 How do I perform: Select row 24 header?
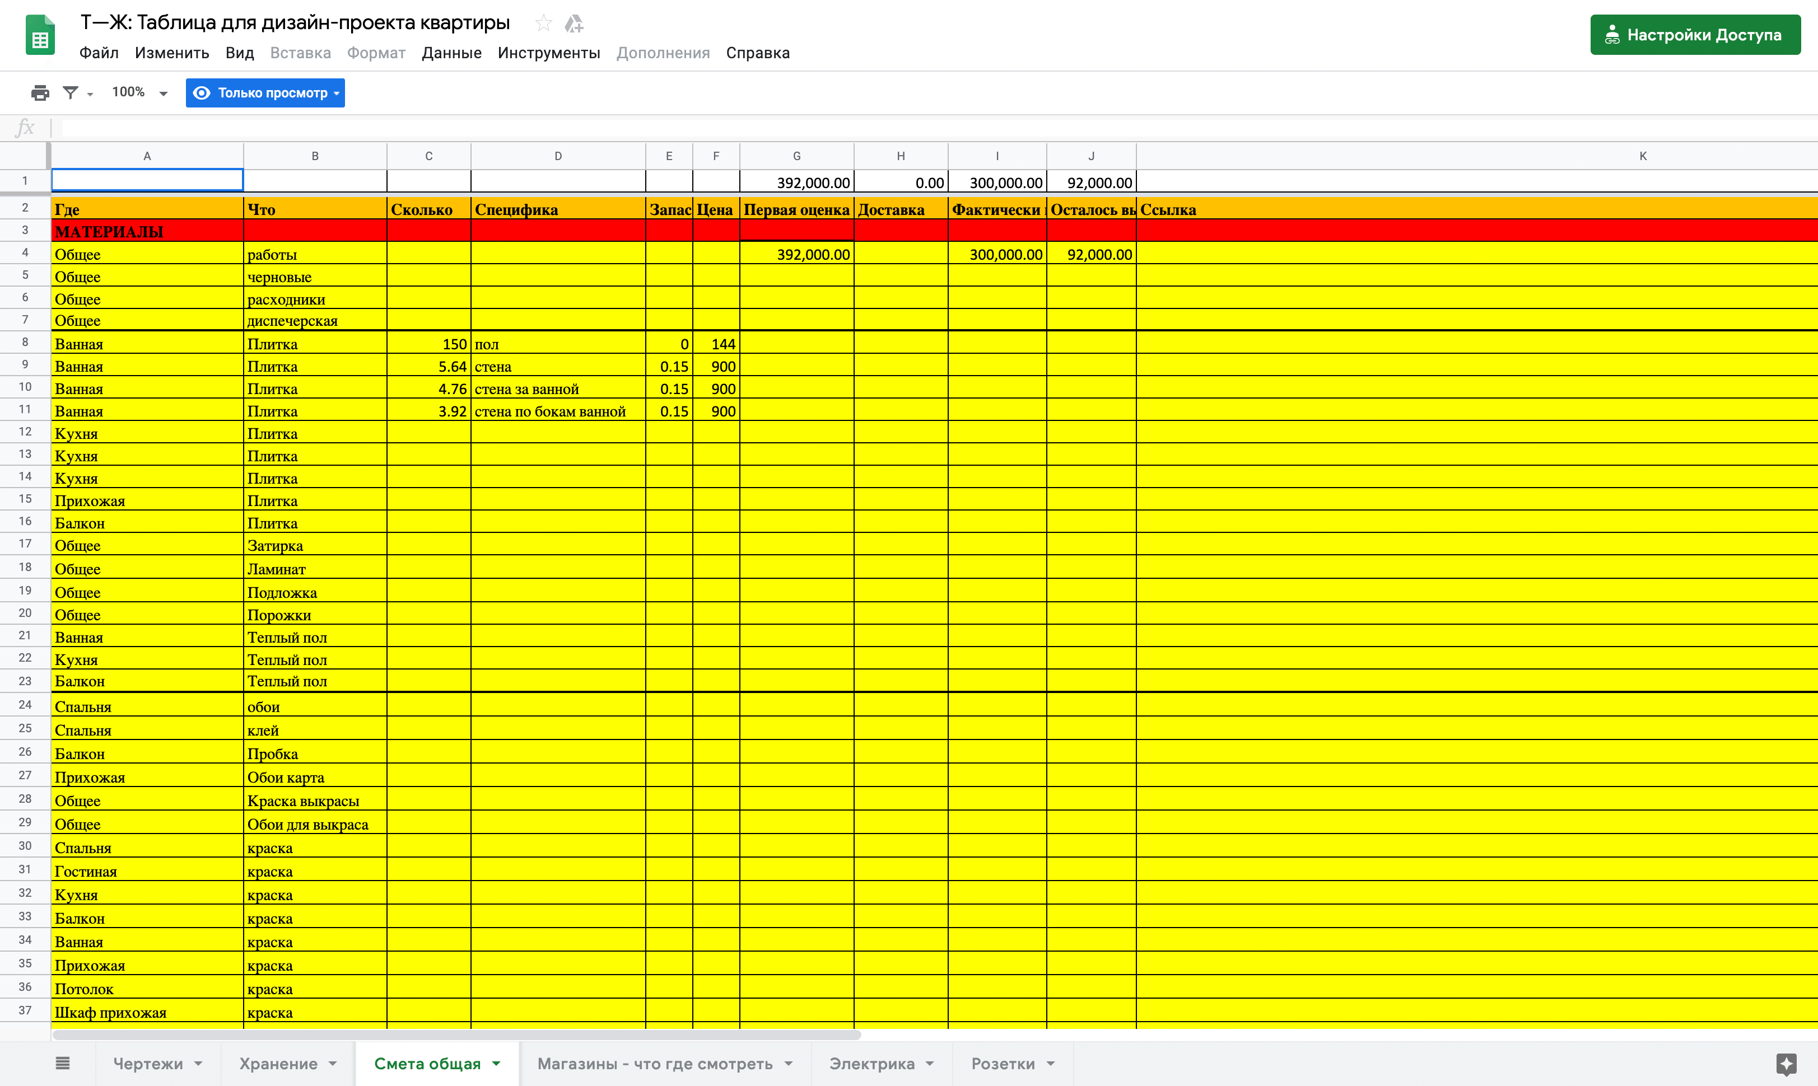click(x=25, y=705)
